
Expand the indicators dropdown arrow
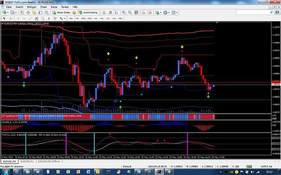[161, 13]
